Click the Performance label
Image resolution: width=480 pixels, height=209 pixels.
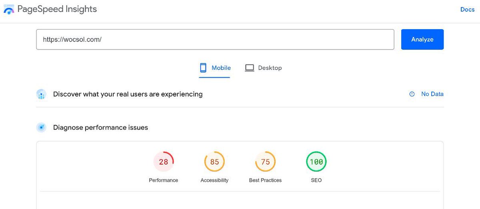point(164,180)
